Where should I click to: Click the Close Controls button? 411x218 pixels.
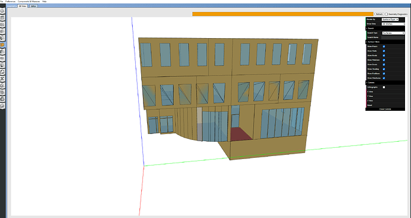coord(385,109)
